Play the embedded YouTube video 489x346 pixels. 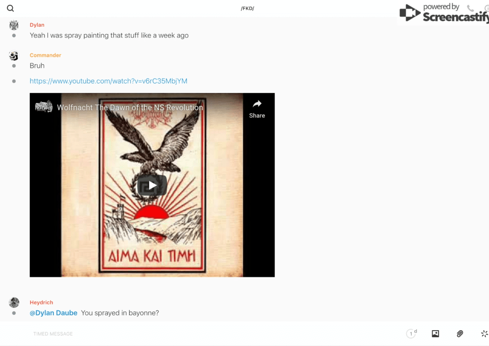pos(152,185)
